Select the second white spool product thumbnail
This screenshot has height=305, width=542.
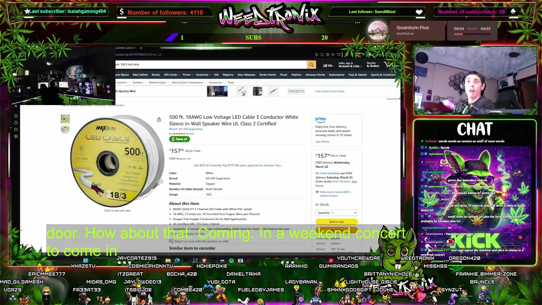[x=65, y=129]
